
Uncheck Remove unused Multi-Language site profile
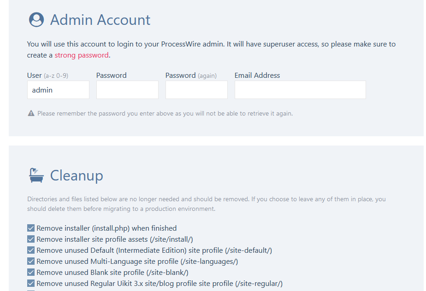coord(31,261)
